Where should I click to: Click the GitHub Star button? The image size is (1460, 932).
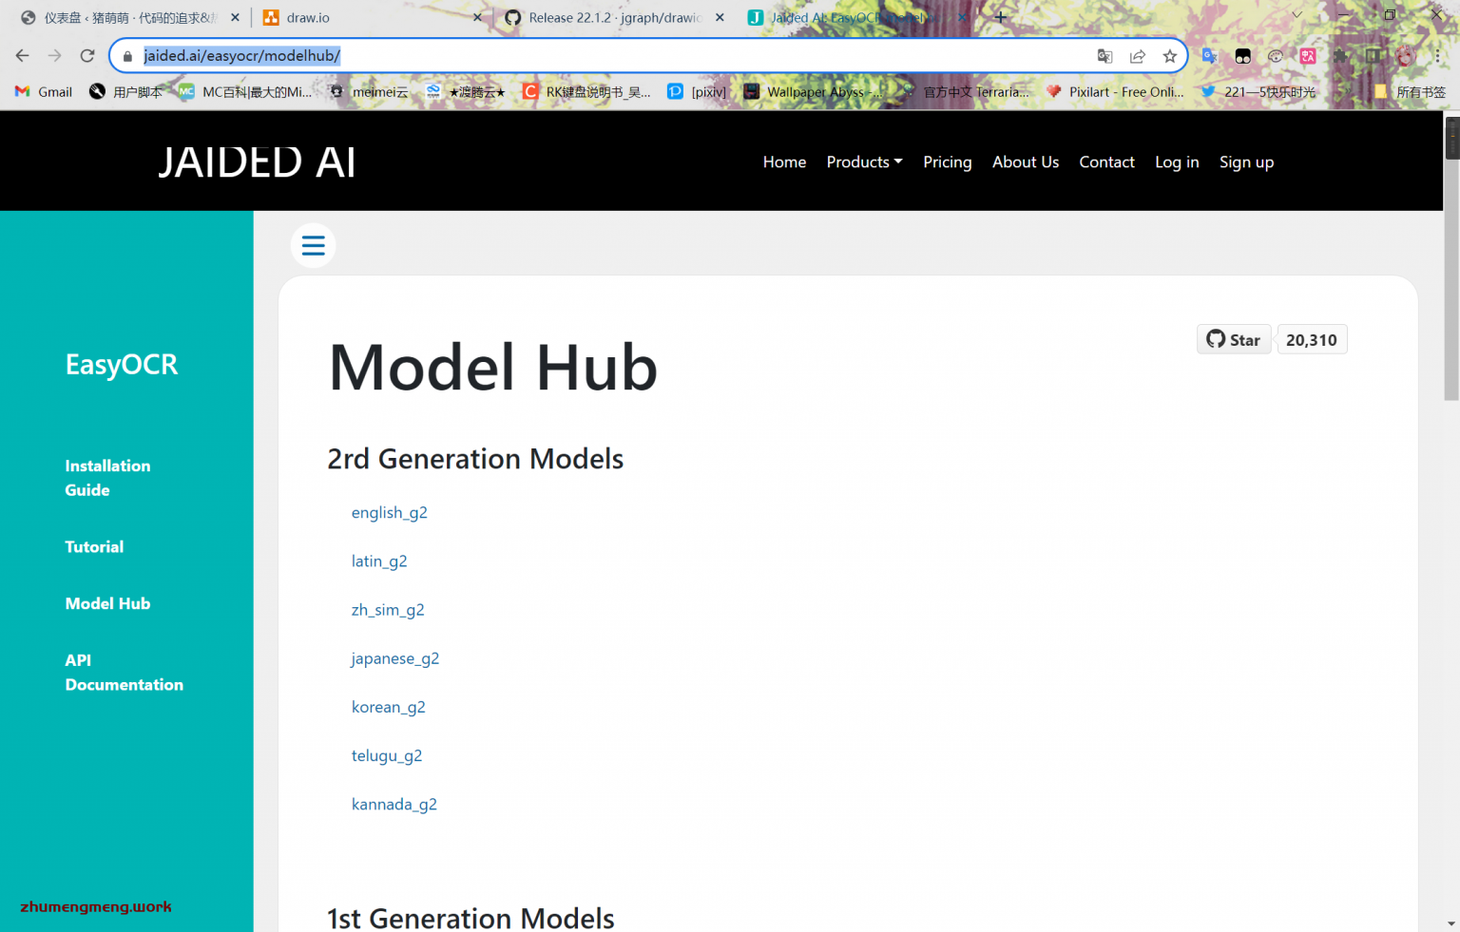point(1234,339)
